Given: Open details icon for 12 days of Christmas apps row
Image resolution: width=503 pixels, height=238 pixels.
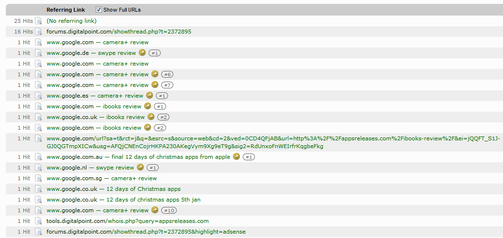Looking at the screenshot, I should coord(38,189).
